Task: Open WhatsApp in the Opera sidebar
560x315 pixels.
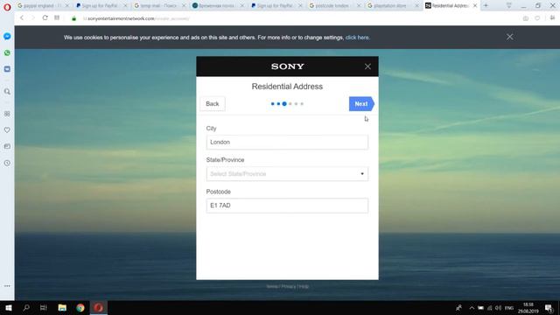Action: point(7,52)
